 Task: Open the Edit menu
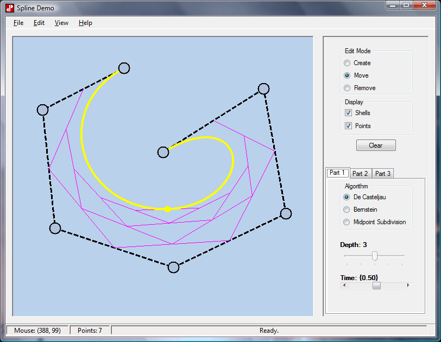click(x=39, y=23)
